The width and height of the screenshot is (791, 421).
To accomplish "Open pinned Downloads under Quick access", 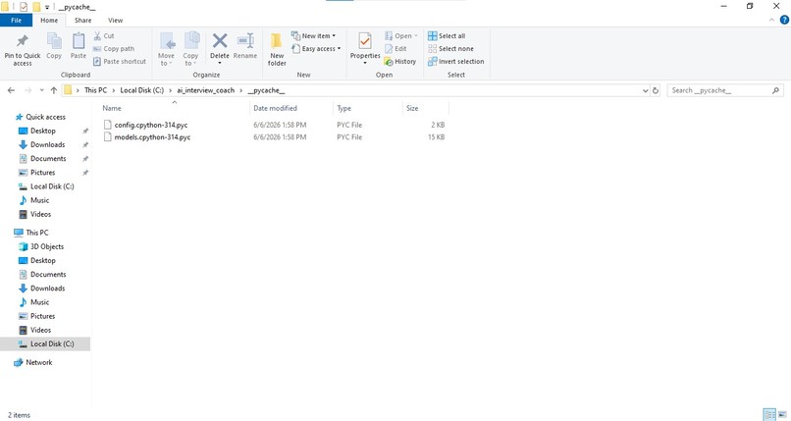I will [47, 144].
